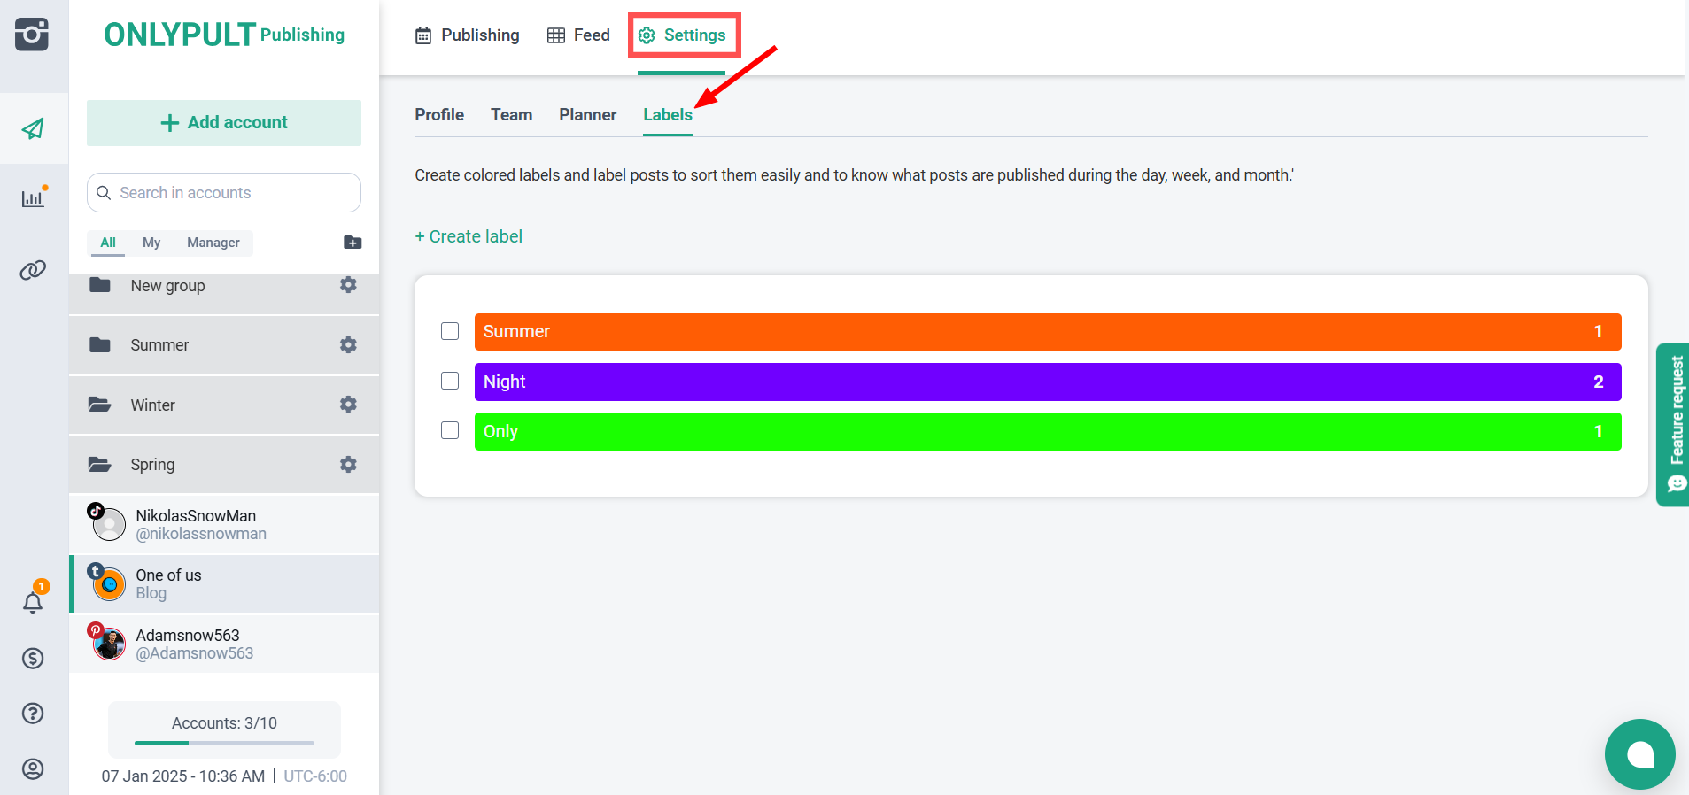Open the link builder chain icon
The image size is (1689, 795).
33,270
